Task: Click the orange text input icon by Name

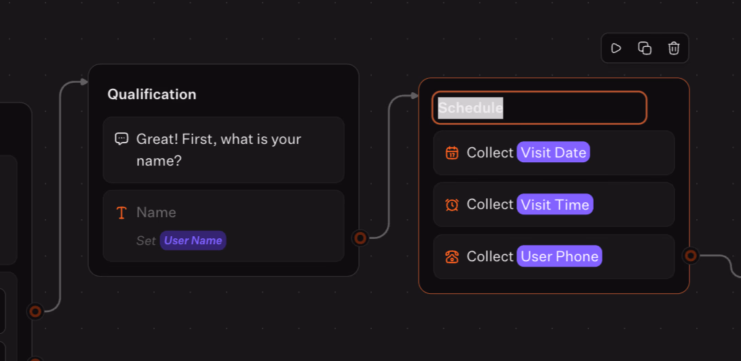Action: point(121,213)
